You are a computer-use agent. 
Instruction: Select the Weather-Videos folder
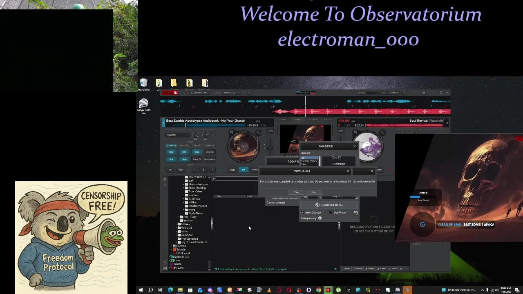(198, 206)
